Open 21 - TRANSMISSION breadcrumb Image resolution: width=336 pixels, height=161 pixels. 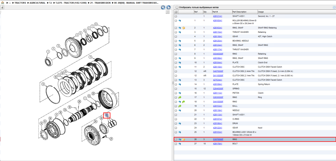point(100,3)
